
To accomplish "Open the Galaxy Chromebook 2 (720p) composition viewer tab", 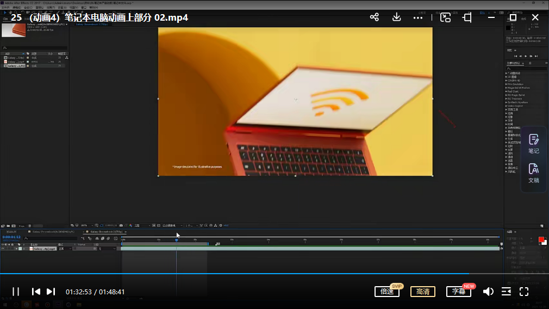I will pos(92,24).
